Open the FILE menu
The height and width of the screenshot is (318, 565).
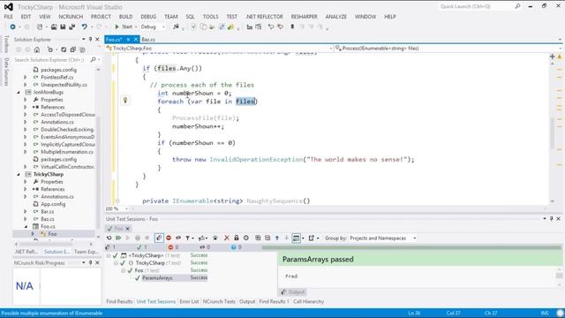(9, 17)
